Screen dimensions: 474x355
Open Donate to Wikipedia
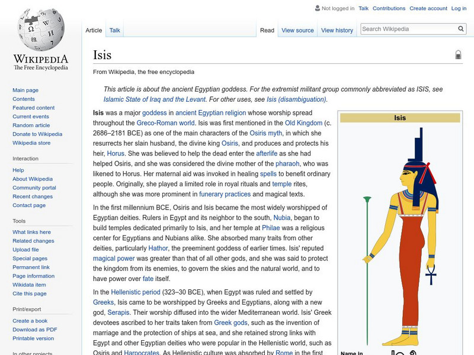37,134
